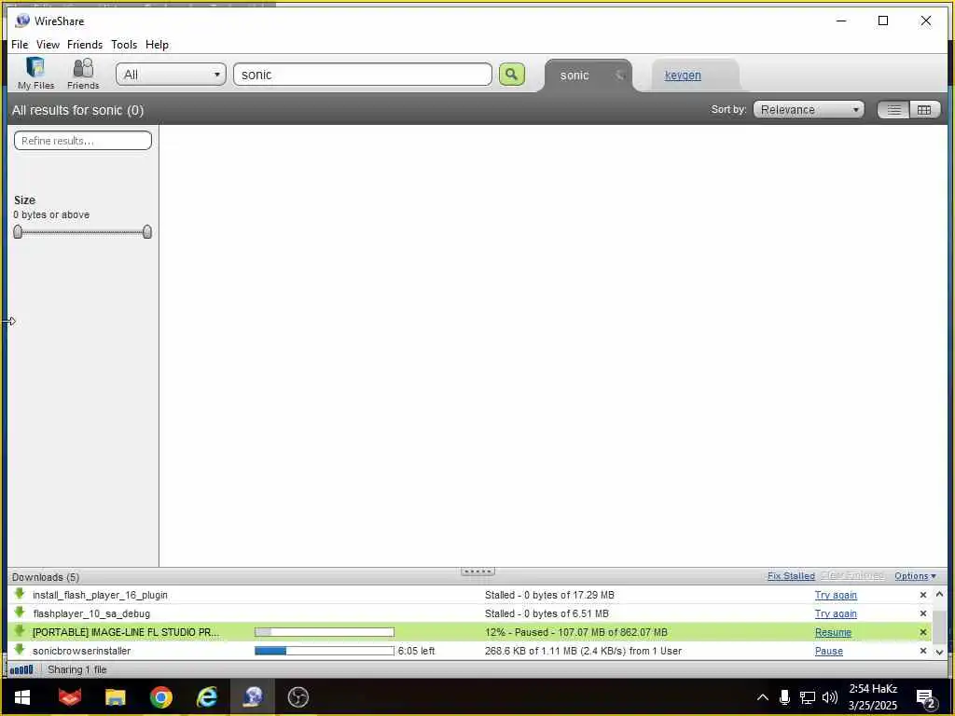955x716 pixels.
Task: Cancel sonicbrowserinstaller download with X
Action: coord(922,651)
